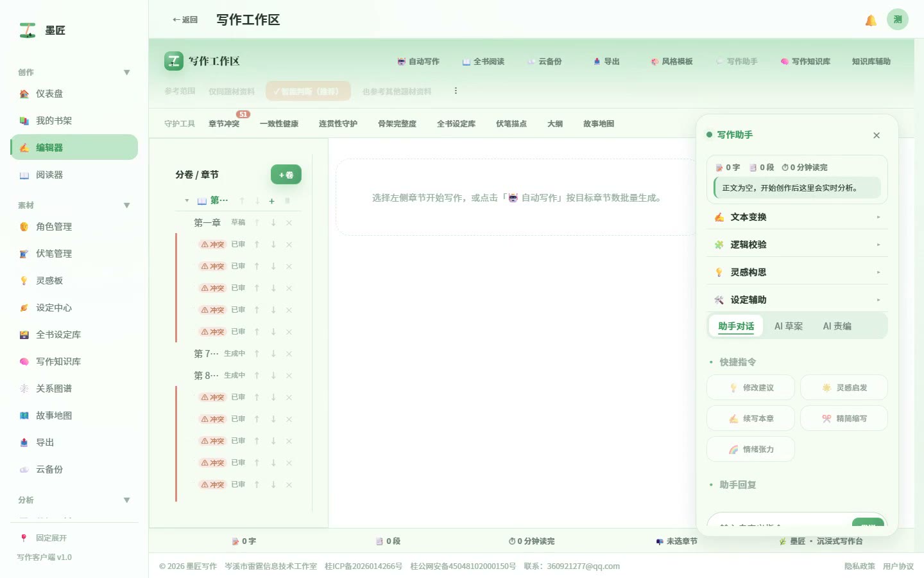Screen dimensions: 924x578
Task: Expand the 灵感构思 section
Action: click(797, 272)
